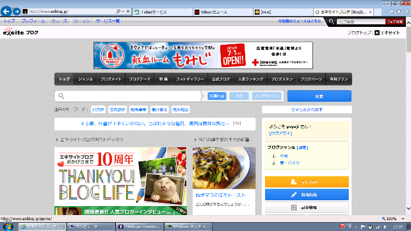411x231 pixels.
Task: Open ブログジャンル 設定 link
Action: (x=302, y=147)
